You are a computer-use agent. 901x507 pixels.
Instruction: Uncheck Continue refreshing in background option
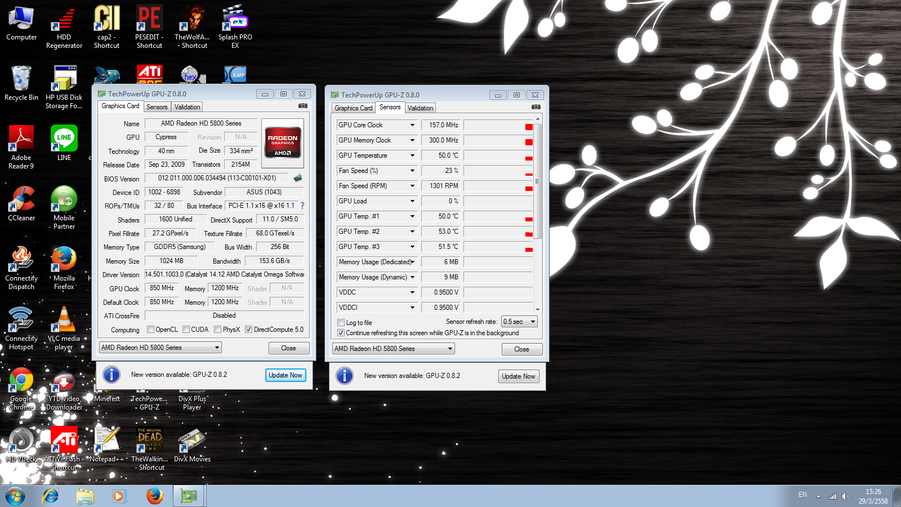click(341, 333)
